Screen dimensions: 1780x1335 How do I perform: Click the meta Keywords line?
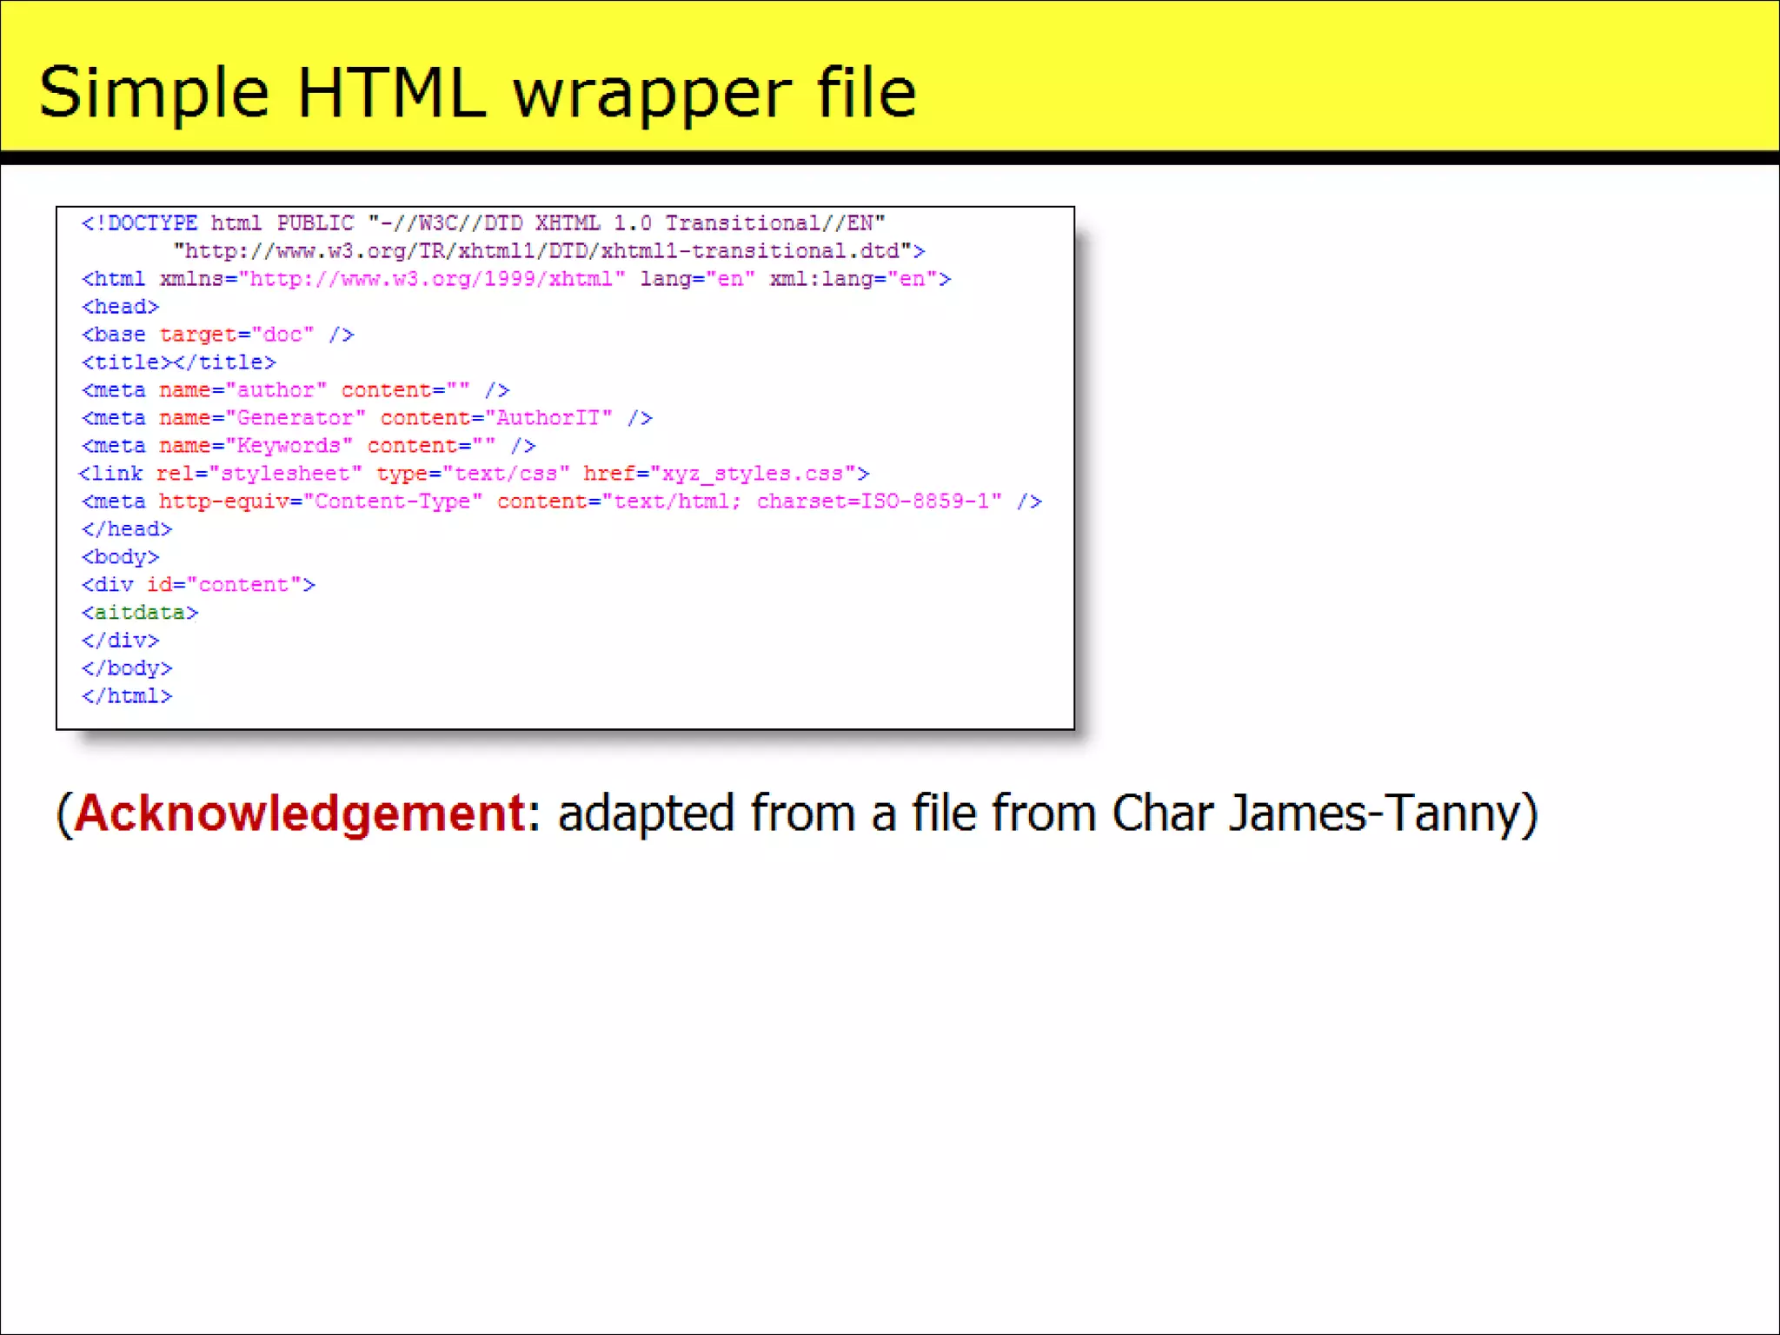pos(309,446)
